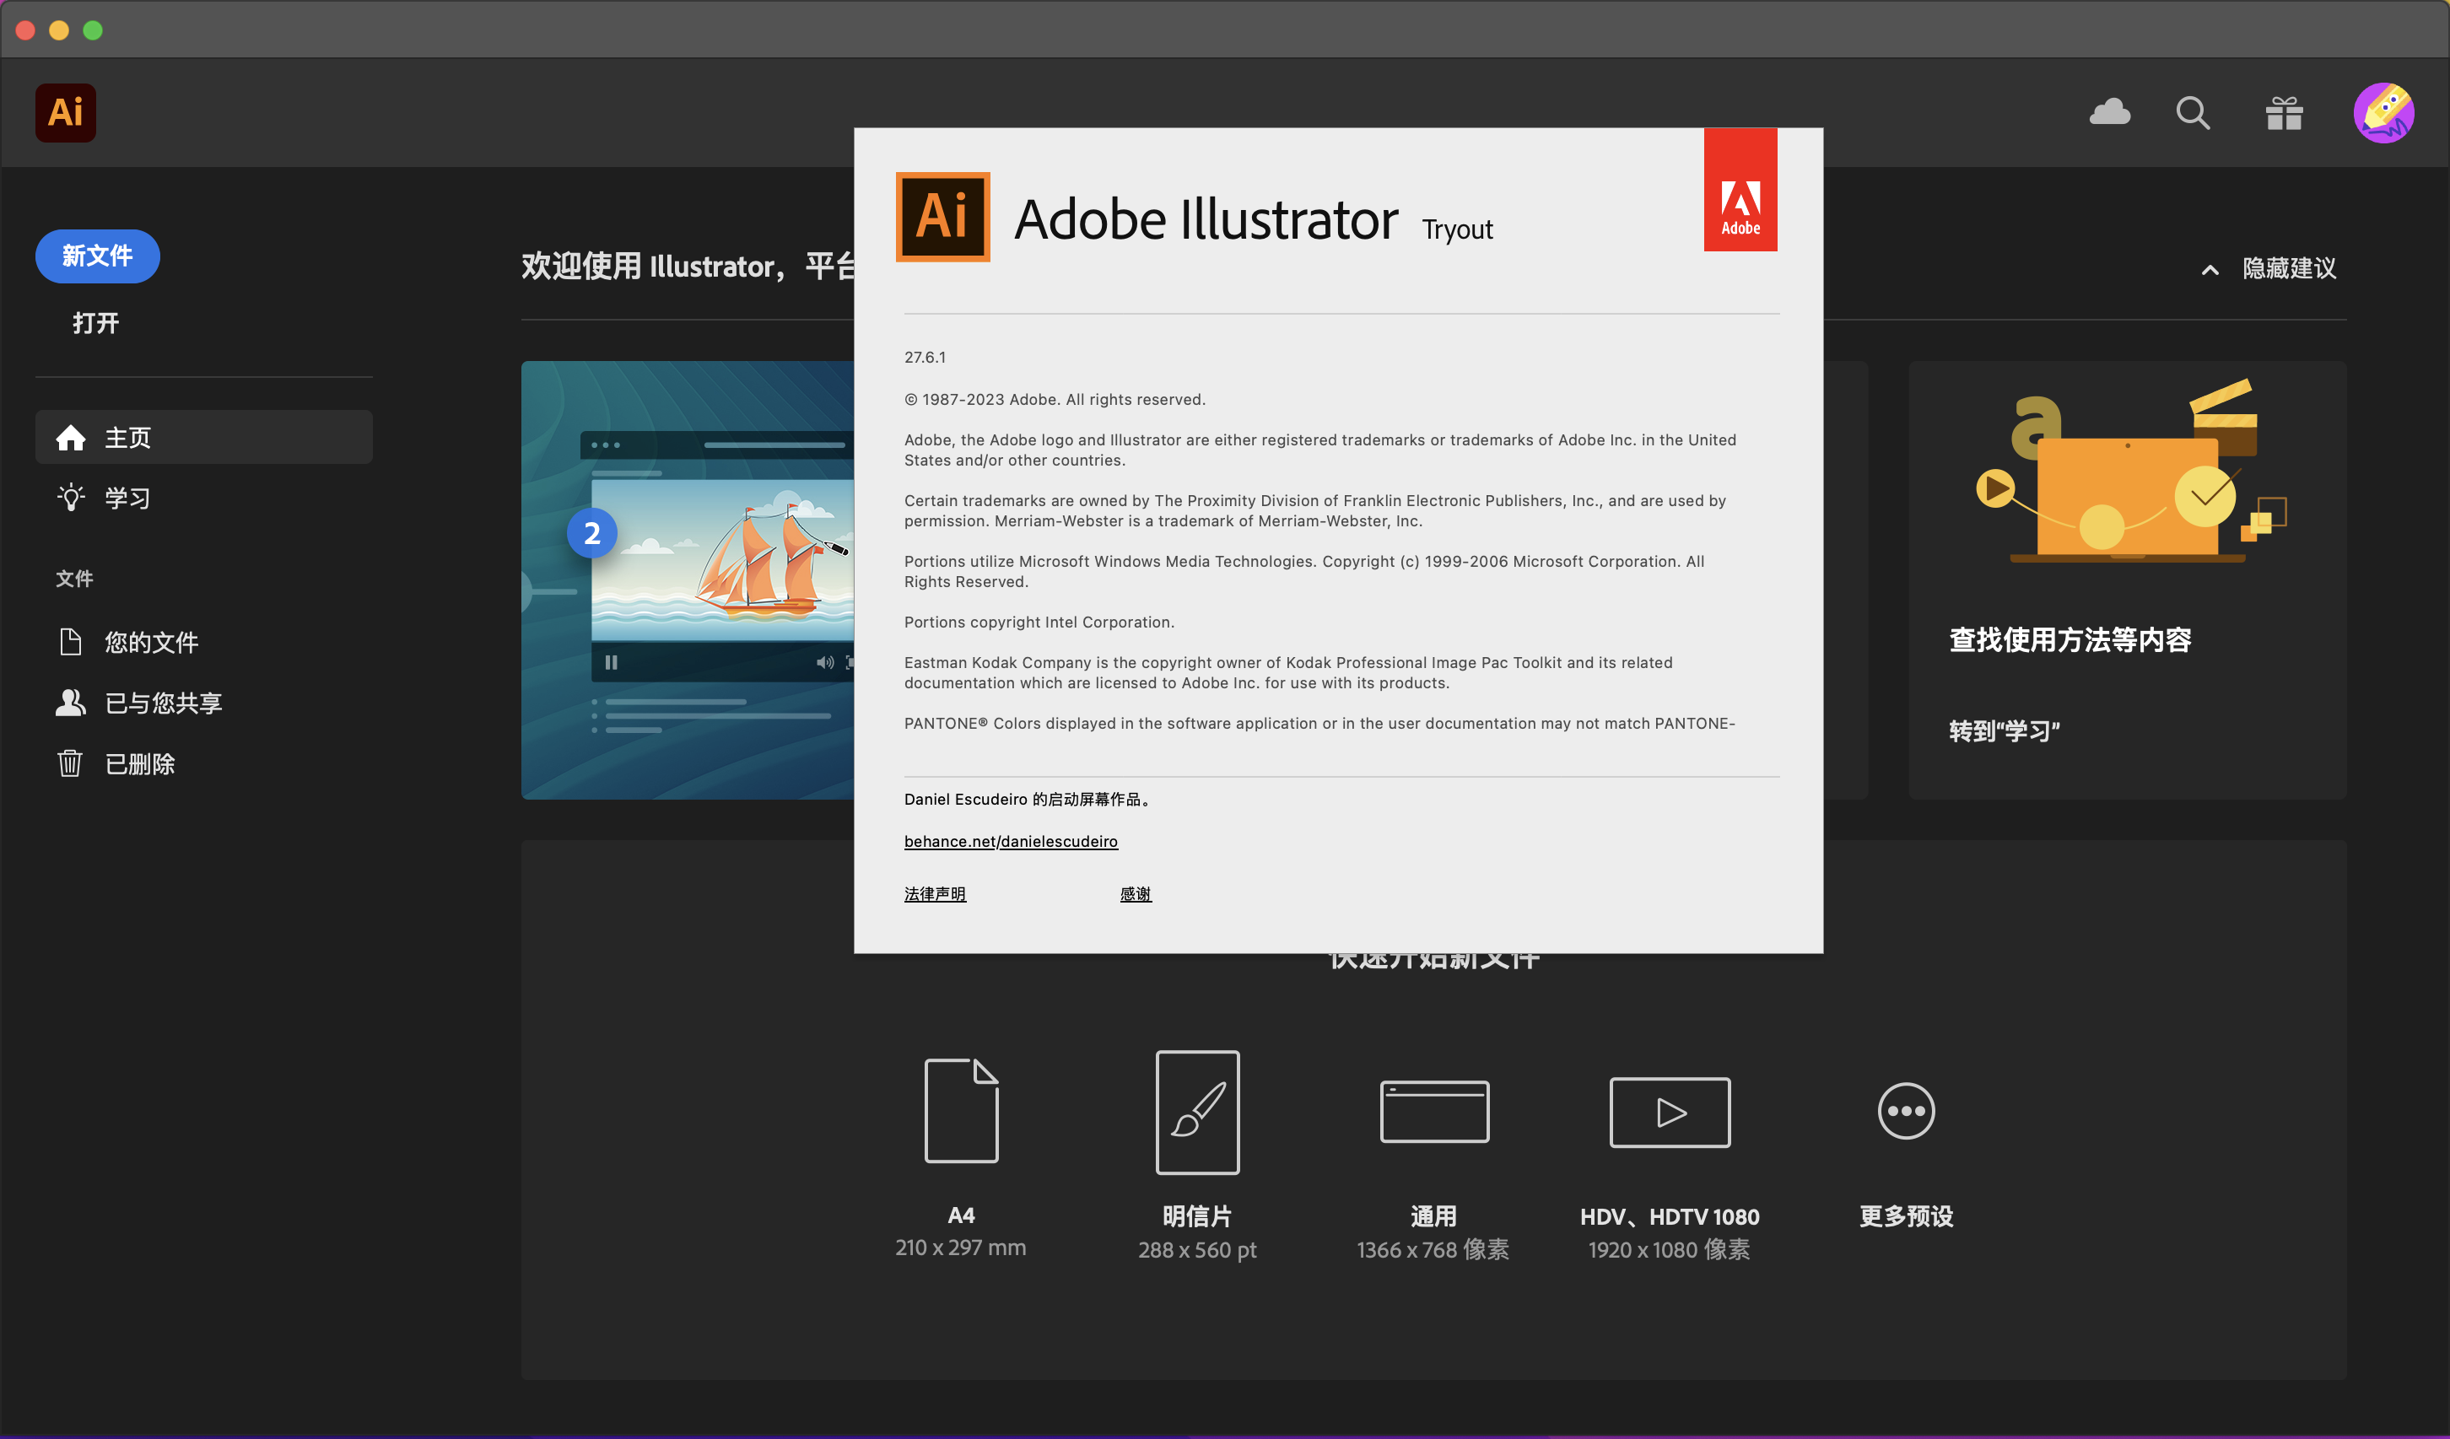Click the 新文件 new file button
The image size is (2450, 1439).
click(97, 256)
